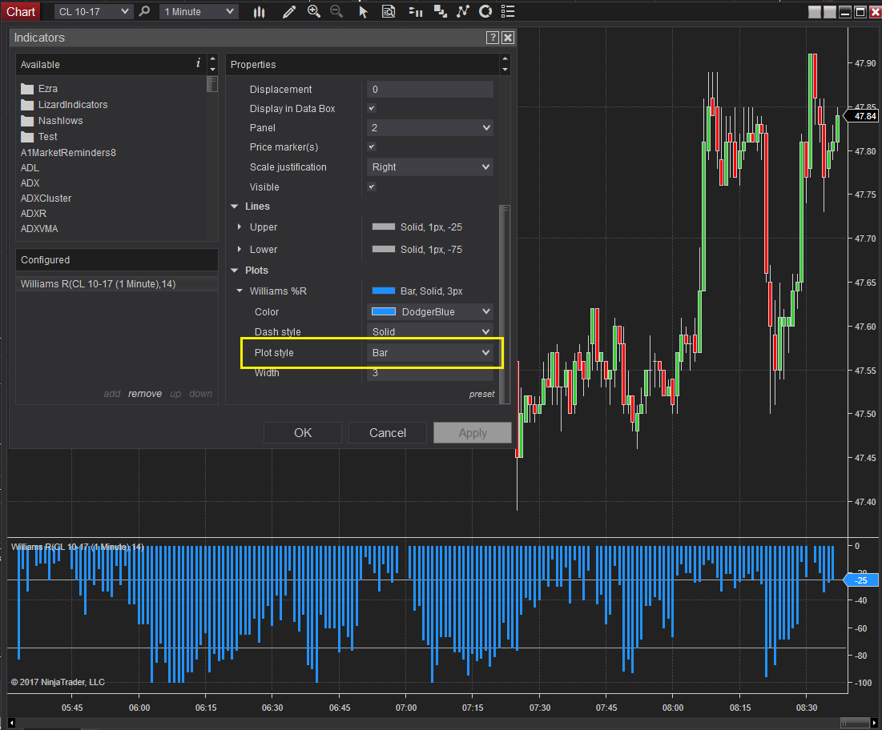
Task: Open the Scale justification dropdown
Action: [430, 167]
